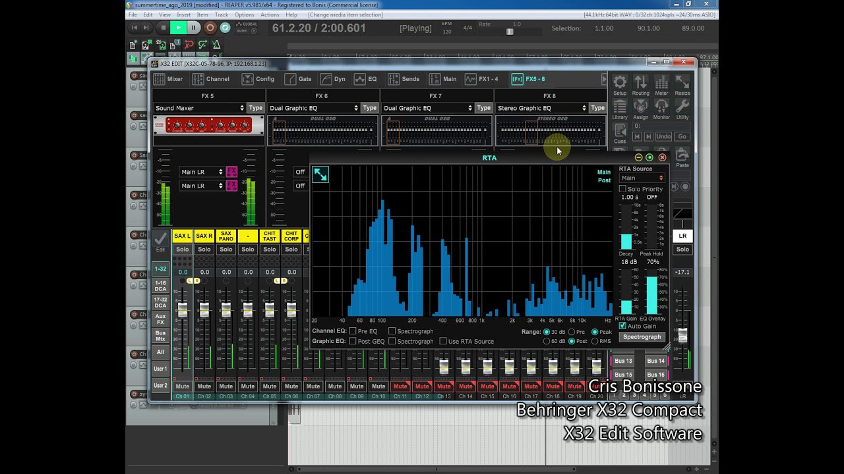Check the Use RTA Source box

click(x=443, y=341)
